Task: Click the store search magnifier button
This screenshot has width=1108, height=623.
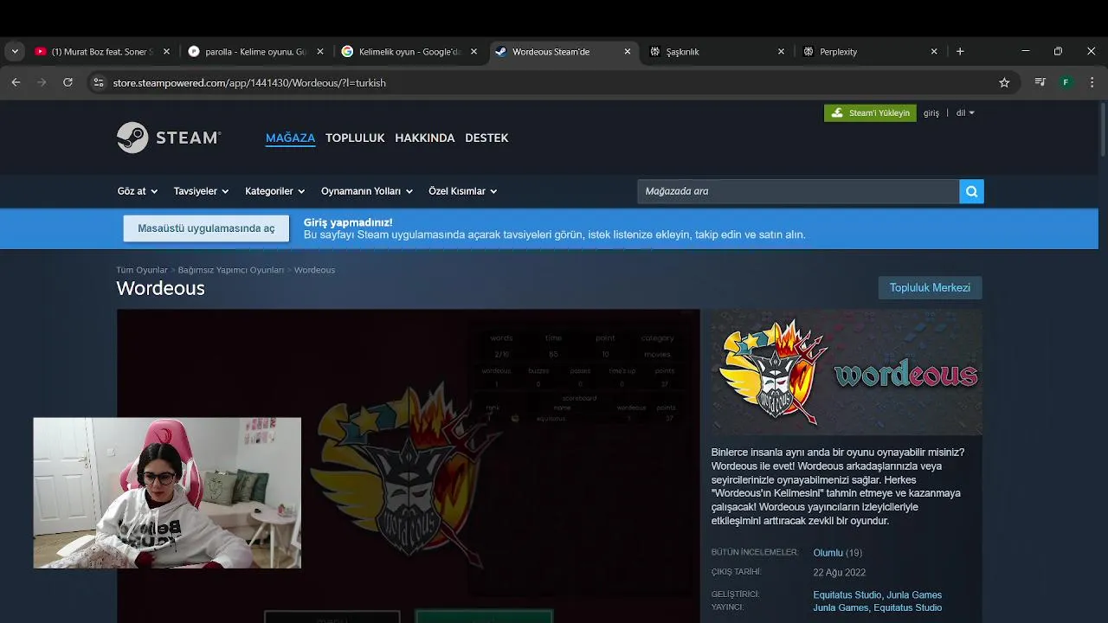Action: coord(971,191)
